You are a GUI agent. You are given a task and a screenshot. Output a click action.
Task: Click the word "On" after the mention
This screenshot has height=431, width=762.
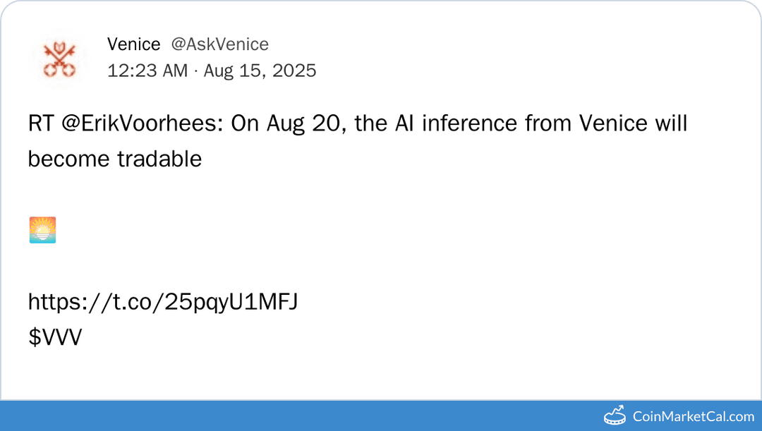coord(246,123)
